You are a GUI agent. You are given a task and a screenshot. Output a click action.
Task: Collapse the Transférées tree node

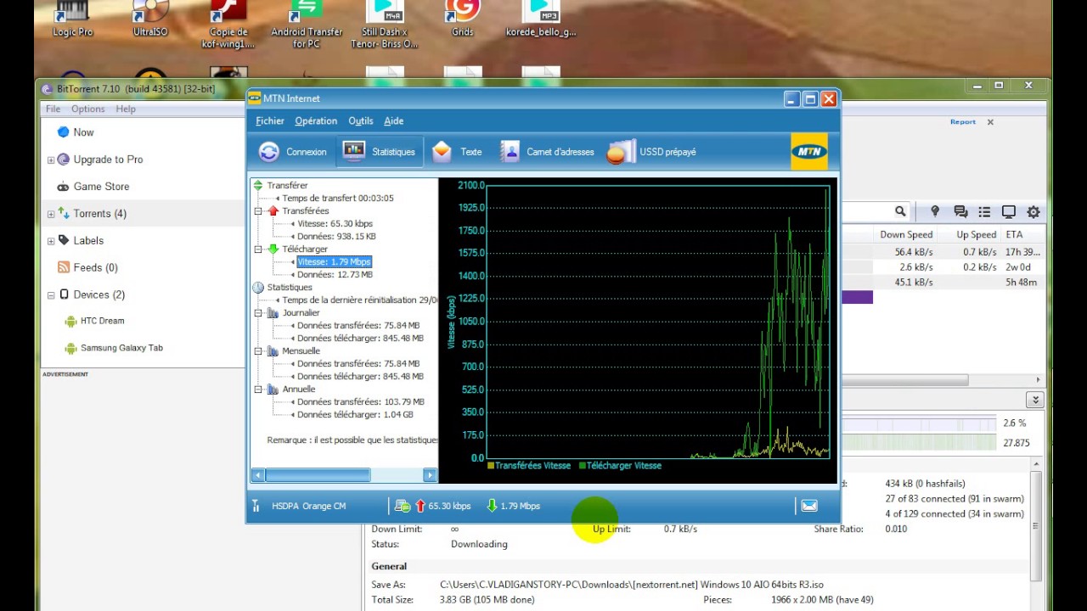pos(258,210)
